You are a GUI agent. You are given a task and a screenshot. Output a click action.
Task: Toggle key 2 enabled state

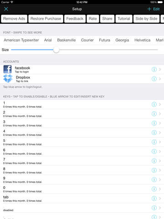[82, 114]
